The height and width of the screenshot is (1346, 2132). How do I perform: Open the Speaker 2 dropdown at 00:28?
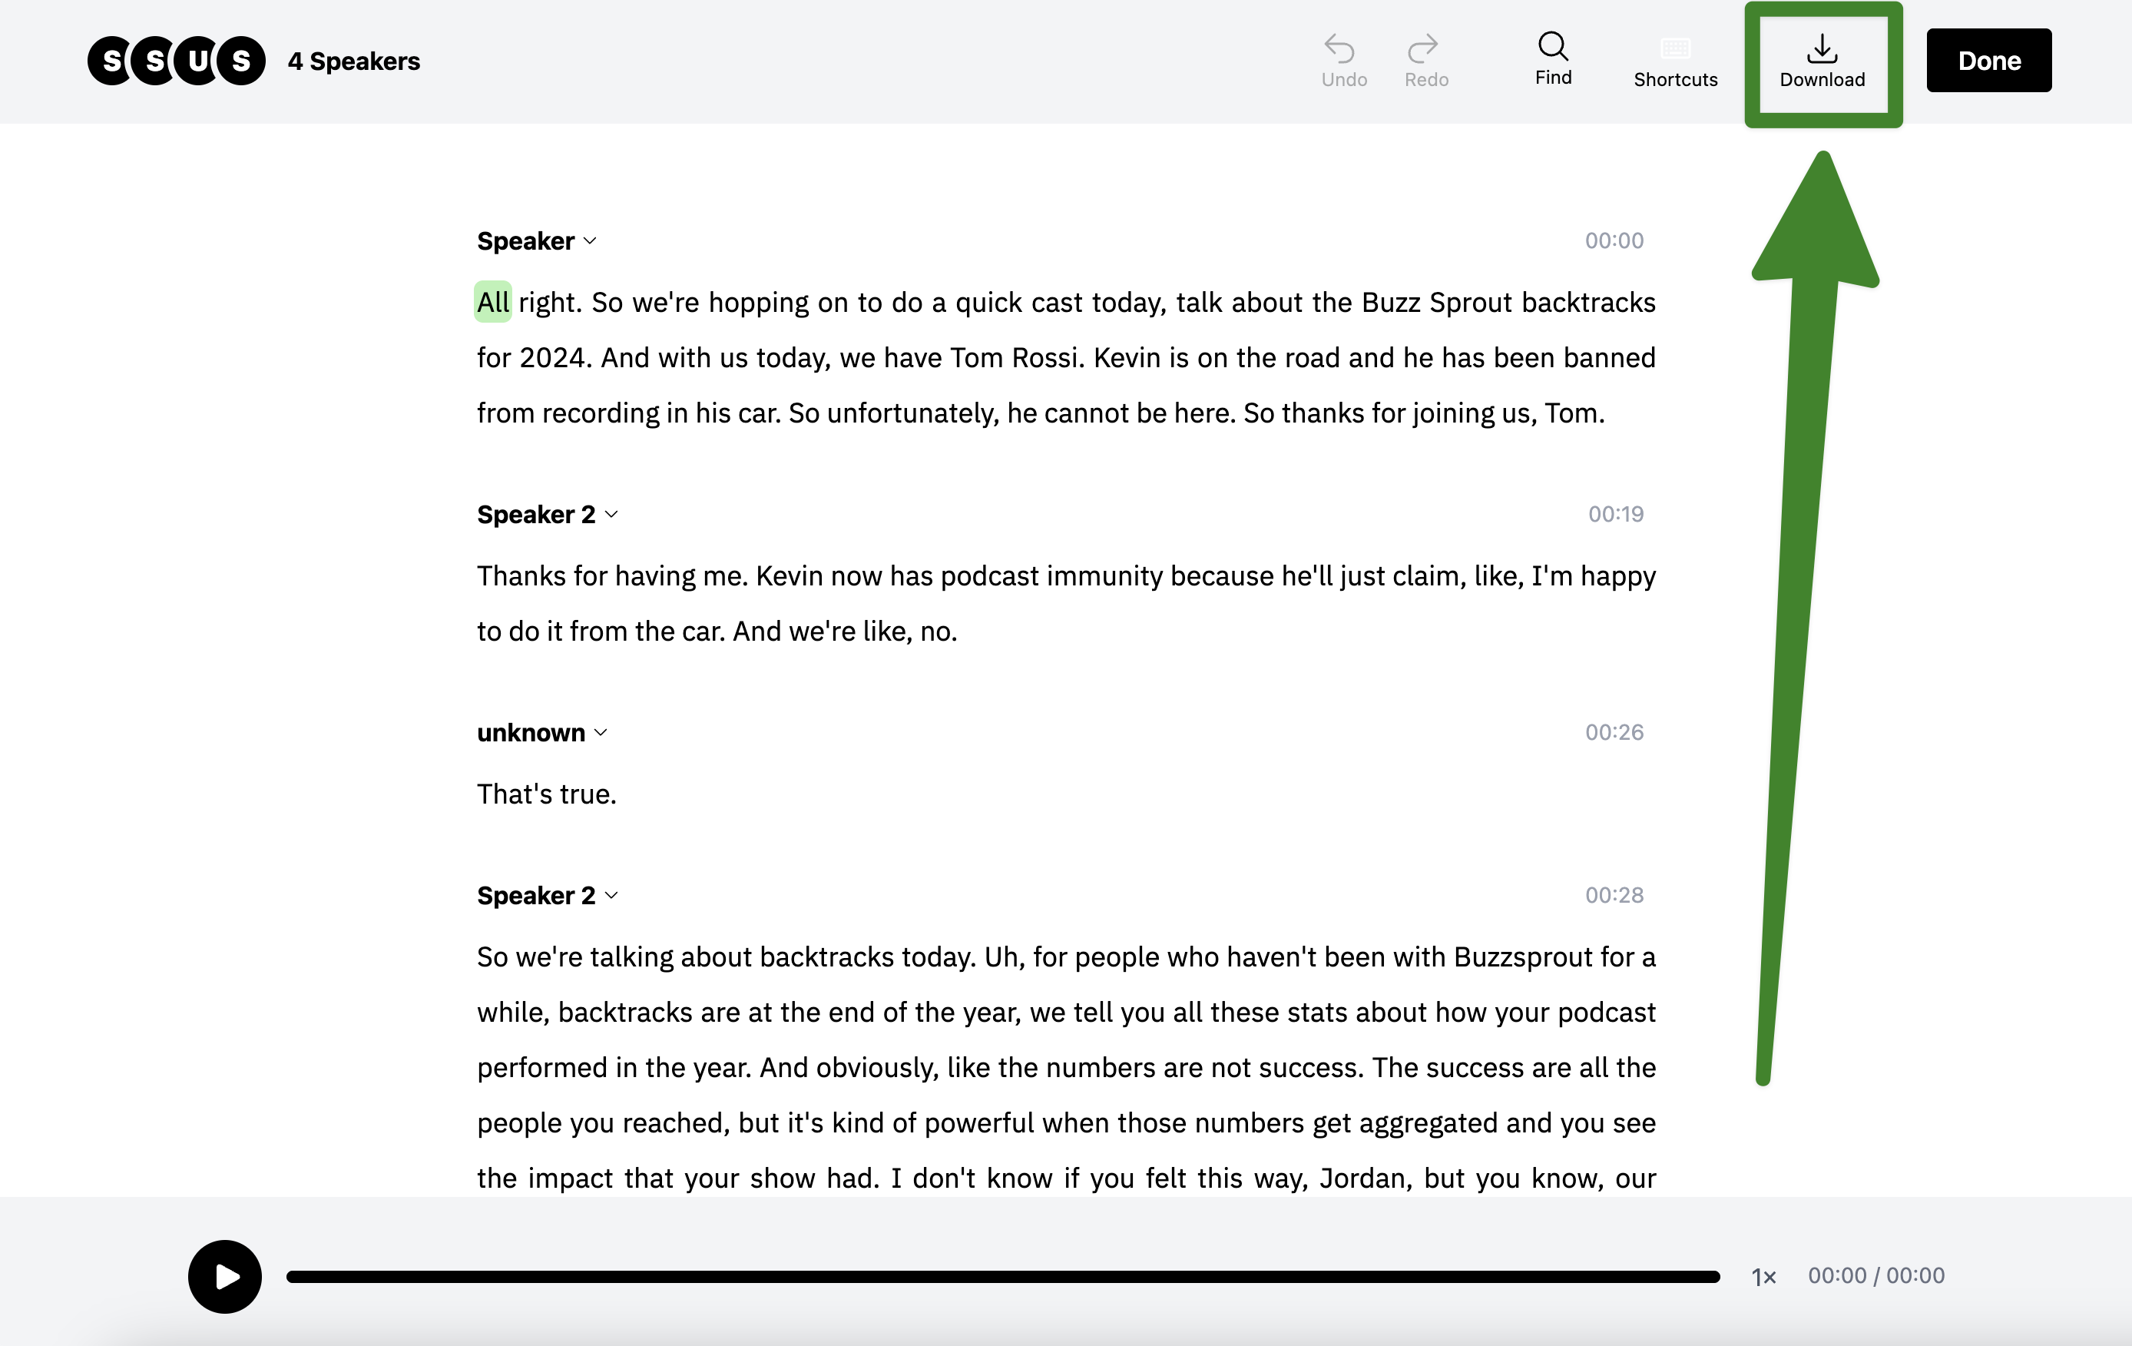tap(547, 895)
